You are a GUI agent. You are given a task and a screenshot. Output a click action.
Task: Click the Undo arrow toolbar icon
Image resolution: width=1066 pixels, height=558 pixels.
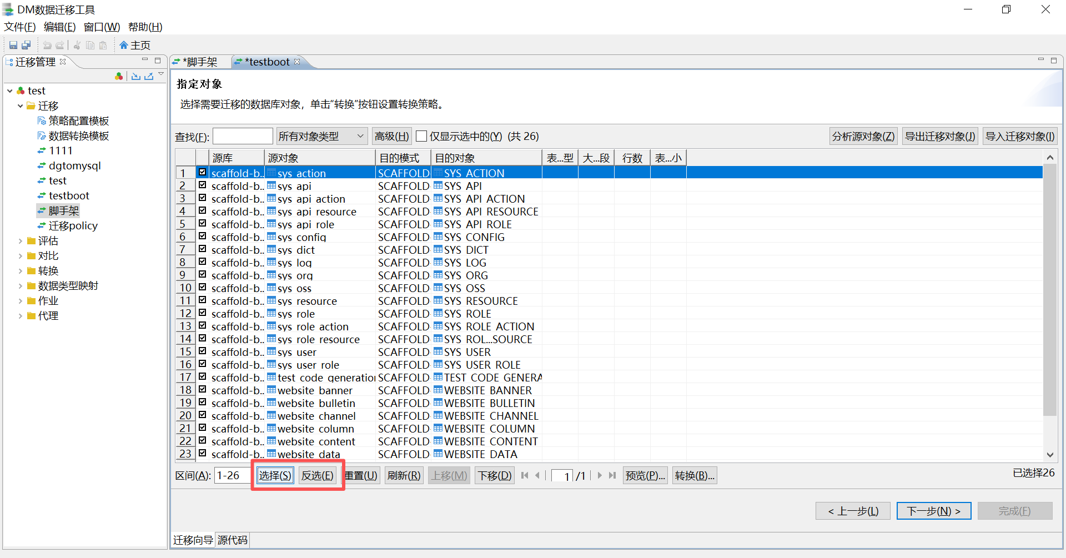click(x=47, y=45)
